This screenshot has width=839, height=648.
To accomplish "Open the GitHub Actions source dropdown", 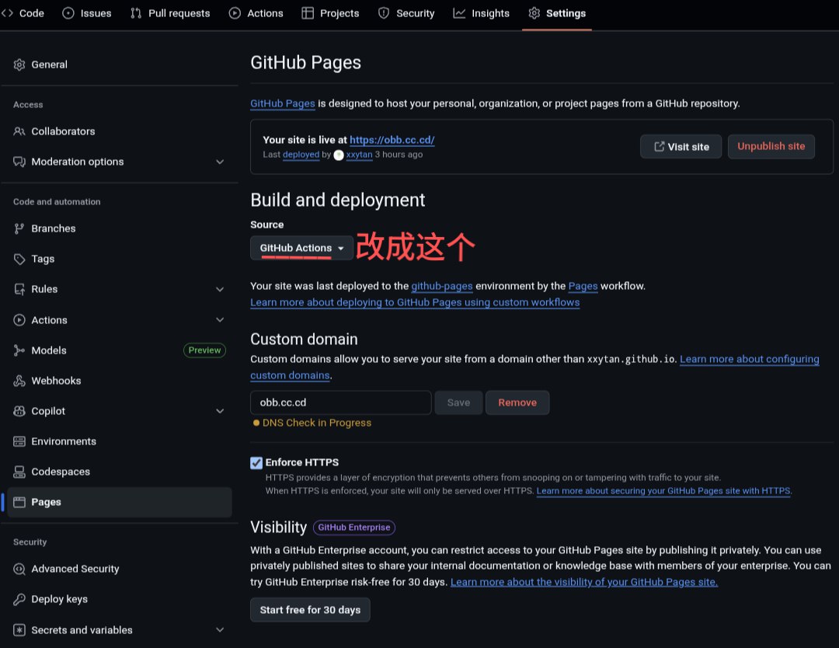I will tap(301, 248).
